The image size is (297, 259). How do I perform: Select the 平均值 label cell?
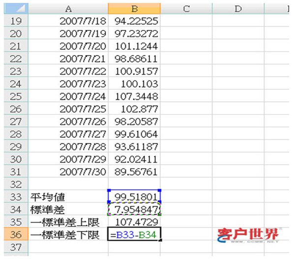[68, 197]
